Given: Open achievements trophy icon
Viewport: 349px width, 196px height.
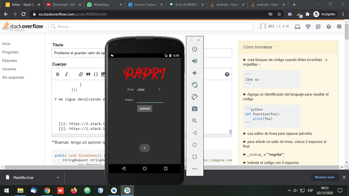Looking at the screenshot, I should (308, 26).
